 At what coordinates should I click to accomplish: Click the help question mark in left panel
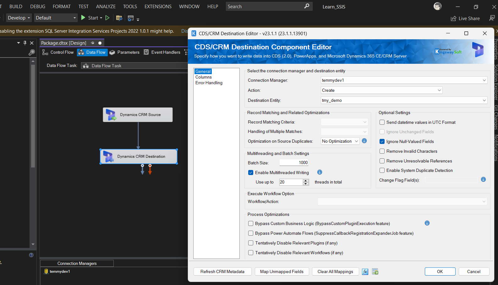(x=31, y=255)
